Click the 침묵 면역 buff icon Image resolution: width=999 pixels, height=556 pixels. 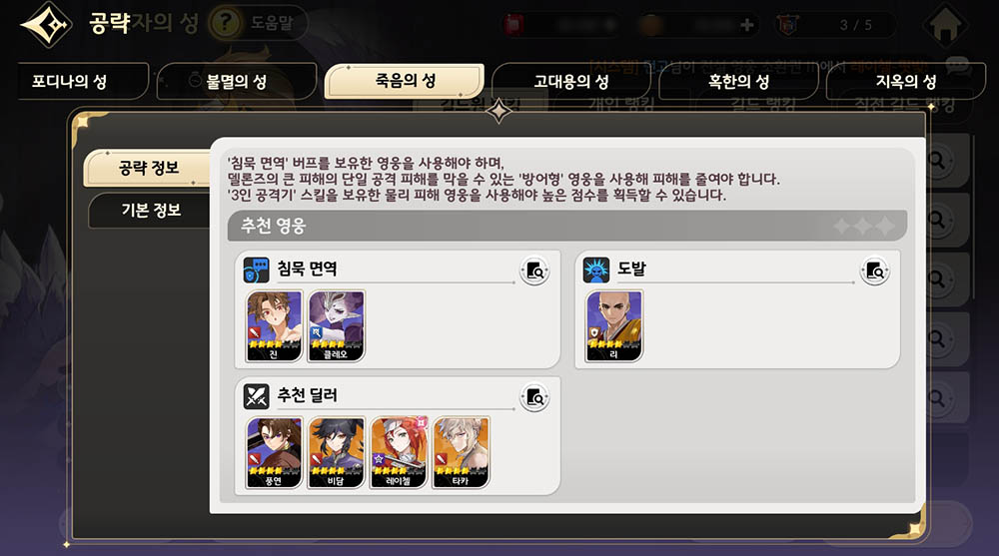[256, 271]
